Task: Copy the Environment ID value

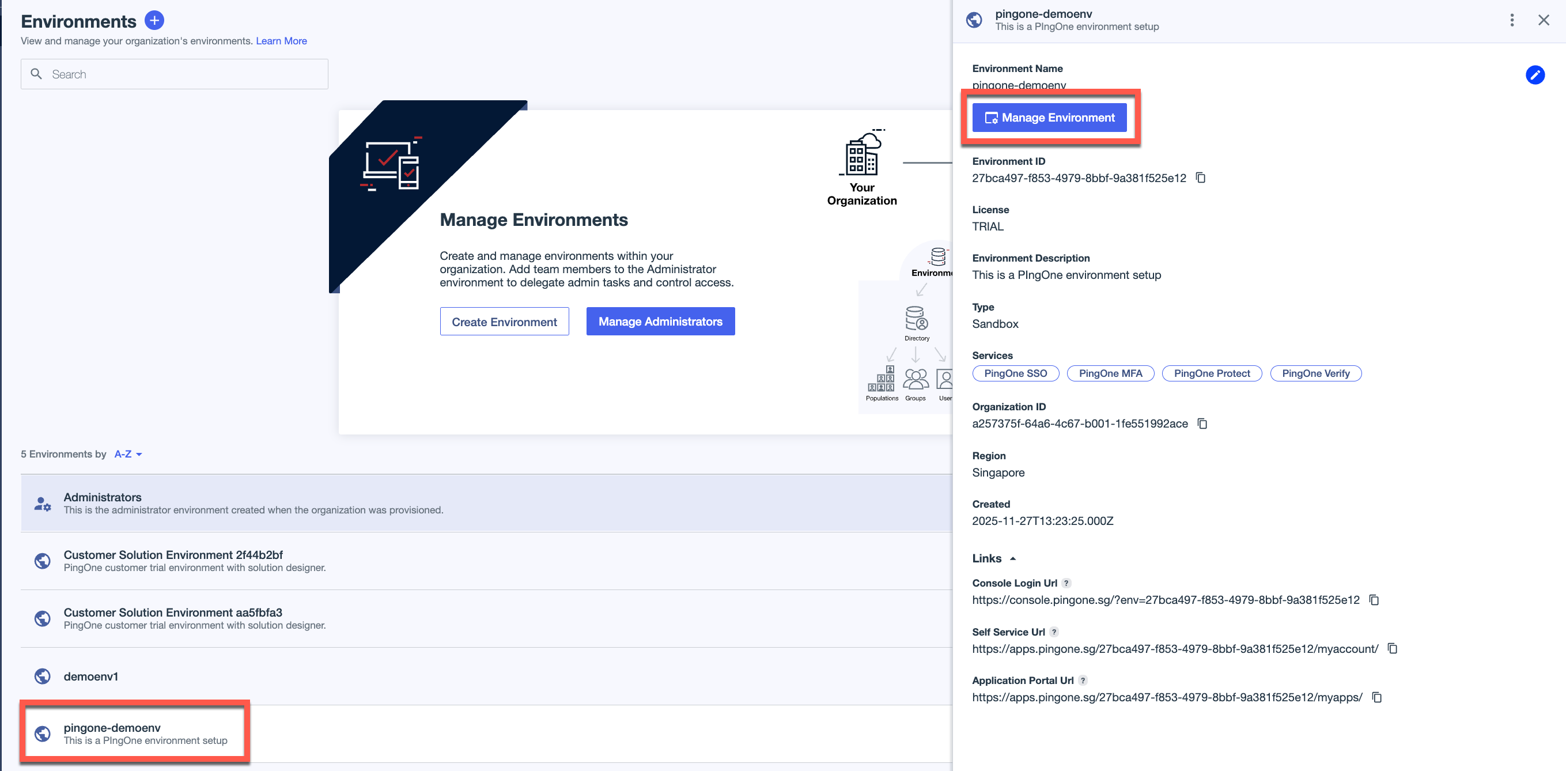Action: (1201, 177)
